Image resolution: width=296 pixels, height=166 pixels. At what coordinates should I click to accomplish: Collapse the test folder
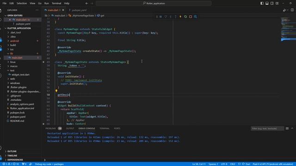pos(12,71)
